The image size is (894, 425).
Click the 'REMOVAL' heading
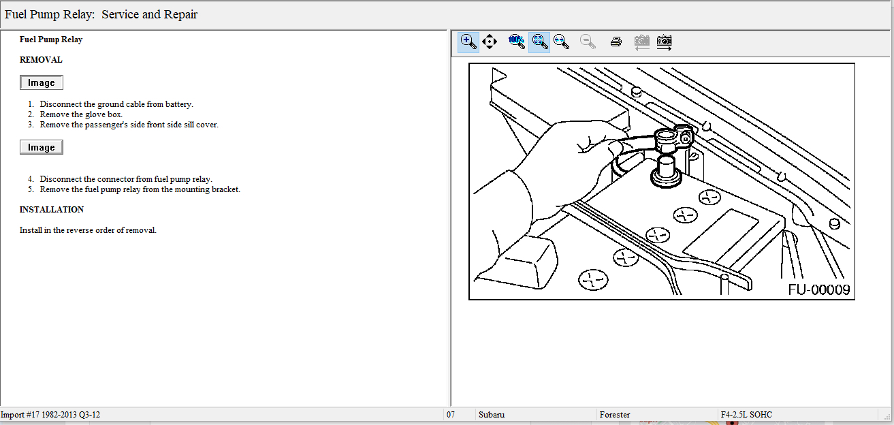41,60
